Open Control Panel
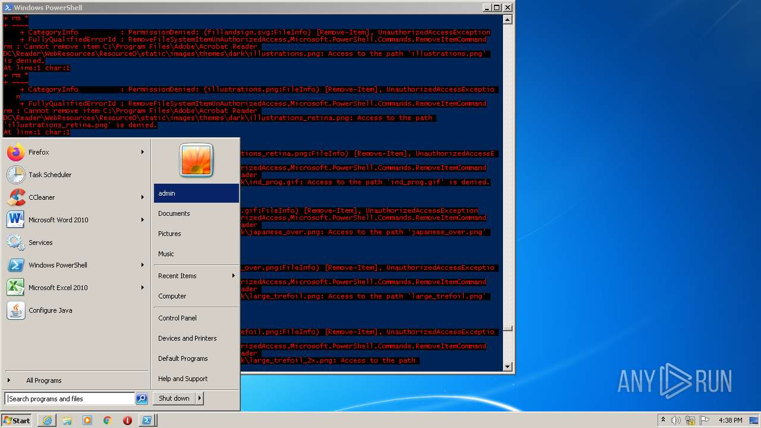This screenshot has height=428, width=761. tap(196, 318)
